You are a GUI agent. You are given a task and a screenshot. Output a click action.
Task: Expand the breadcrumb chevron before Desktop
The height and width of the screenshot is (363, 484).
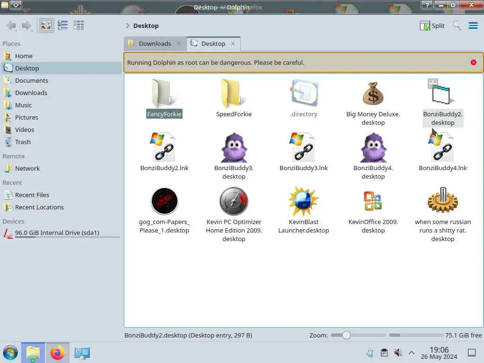tap(127, 26)
